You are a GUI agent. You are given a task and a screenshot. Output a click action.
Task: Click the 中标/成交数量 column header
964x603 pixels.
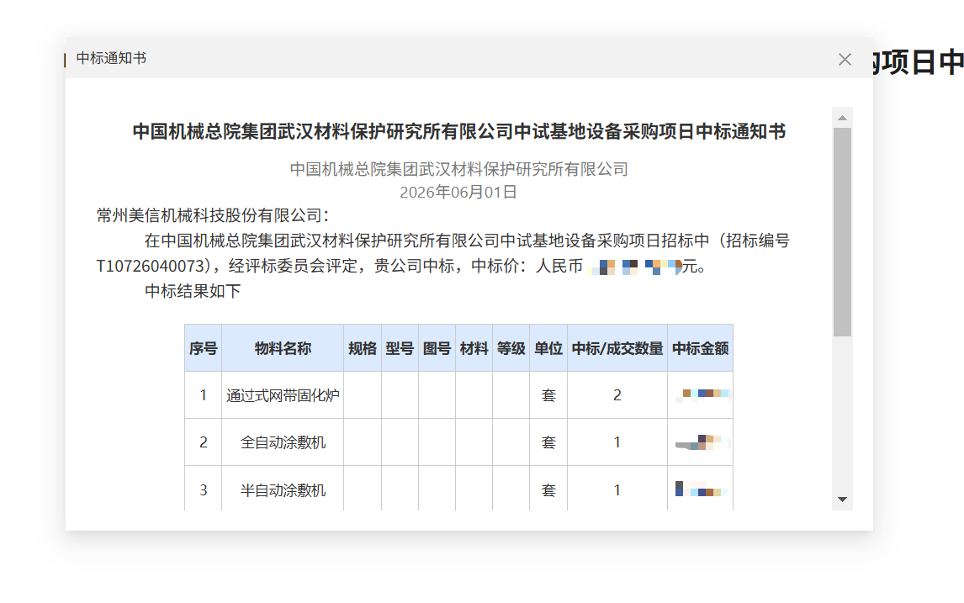tap(617, 348)
